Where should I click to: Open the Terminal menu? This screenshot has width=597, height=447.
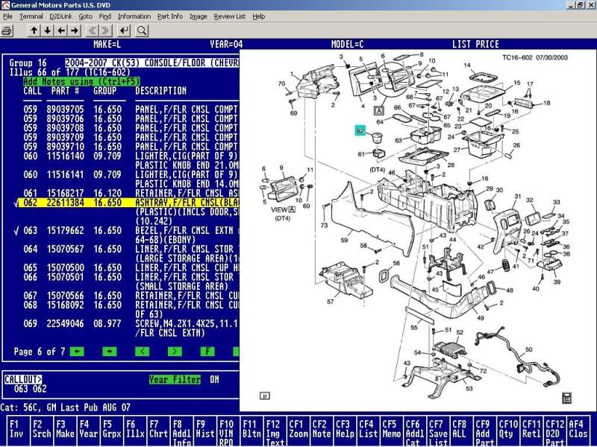click(x=31, y=16)
